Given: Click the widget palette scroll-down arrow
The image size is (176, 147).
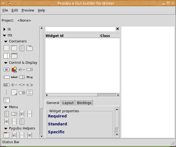Looking at the screenshot, I should [x=41, y=136].
